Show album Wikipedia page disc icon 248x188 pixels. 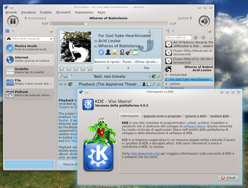(149, 84)
